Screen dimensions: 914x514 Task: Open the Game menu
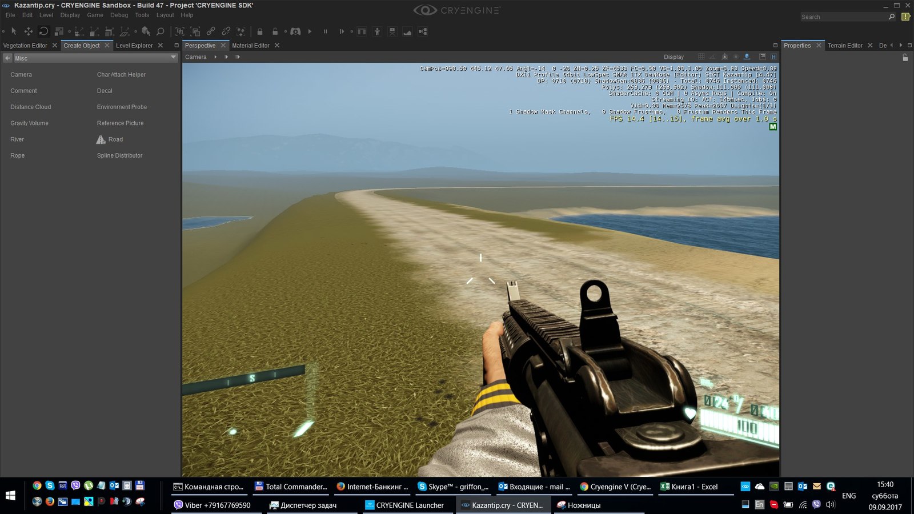95,15
